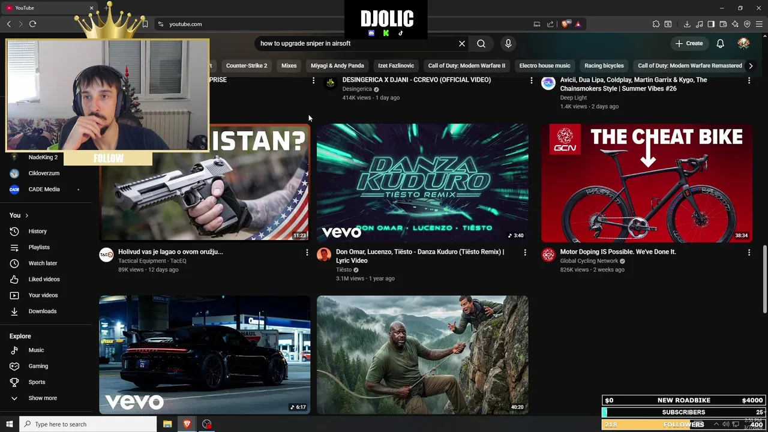
Task: Open THE CHEAT BIKE video thumbnail
Action: [x=647, y=182]
